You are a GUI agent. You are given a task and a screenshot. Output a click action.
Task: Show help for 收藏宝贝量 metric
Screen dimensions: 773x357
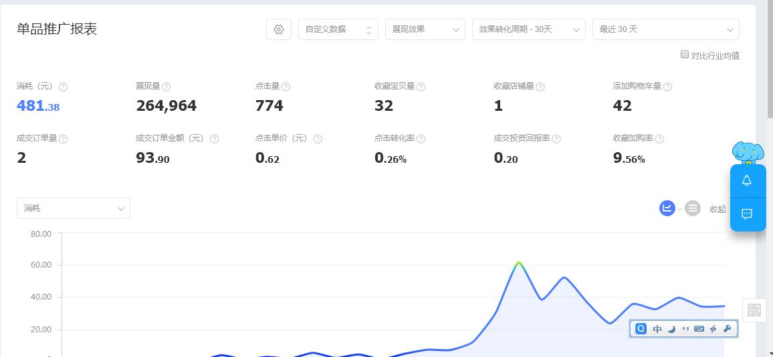coord(421,87)
